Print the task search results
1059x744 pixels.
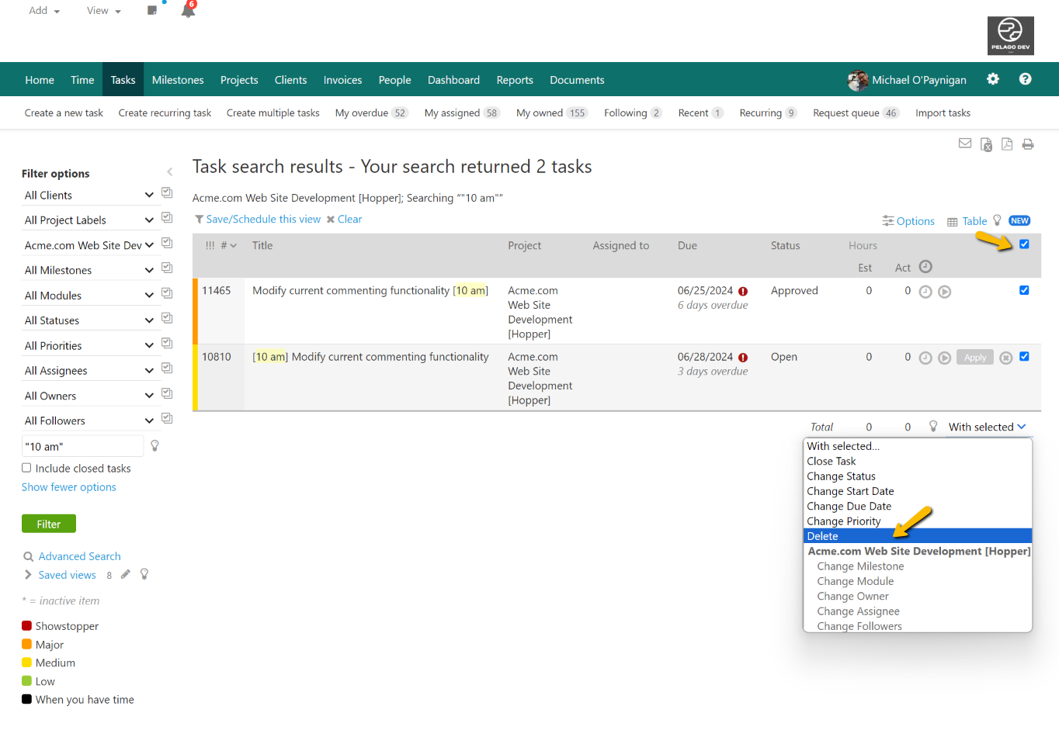tap(1028, 144)
